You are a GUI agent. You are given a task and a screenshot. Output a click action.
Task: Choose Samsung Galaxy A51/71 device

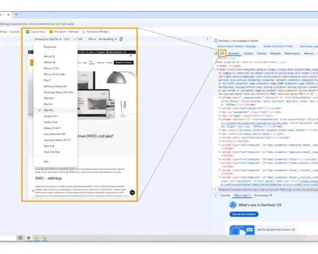click(55, 140)
